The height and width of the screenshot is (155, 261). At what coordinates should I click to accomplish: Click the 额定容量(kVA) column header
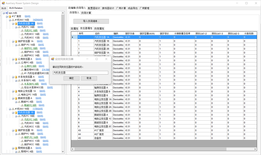tap(149, 33)
